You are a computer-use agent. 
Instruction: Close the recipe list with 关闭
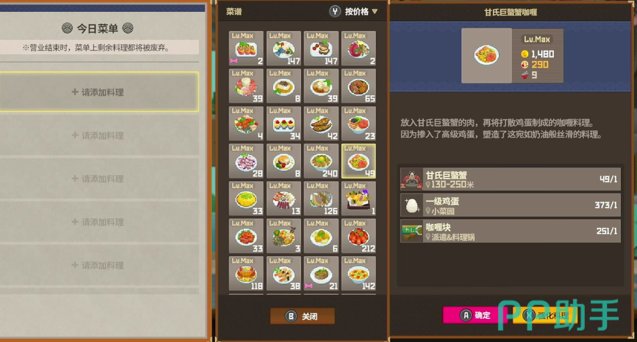click(x=302, y=316)
